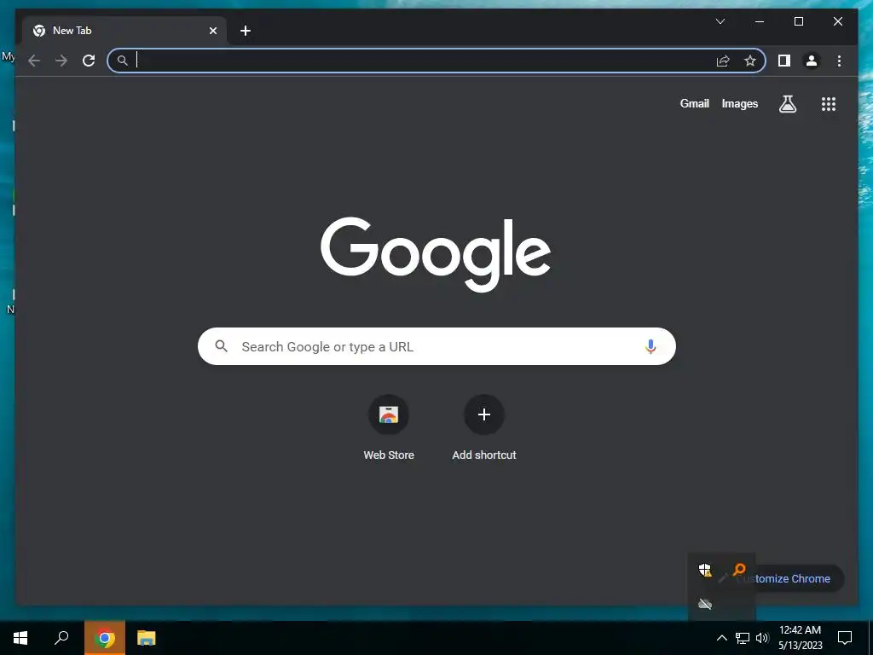Open the network status tray icon

click(743, 638)
